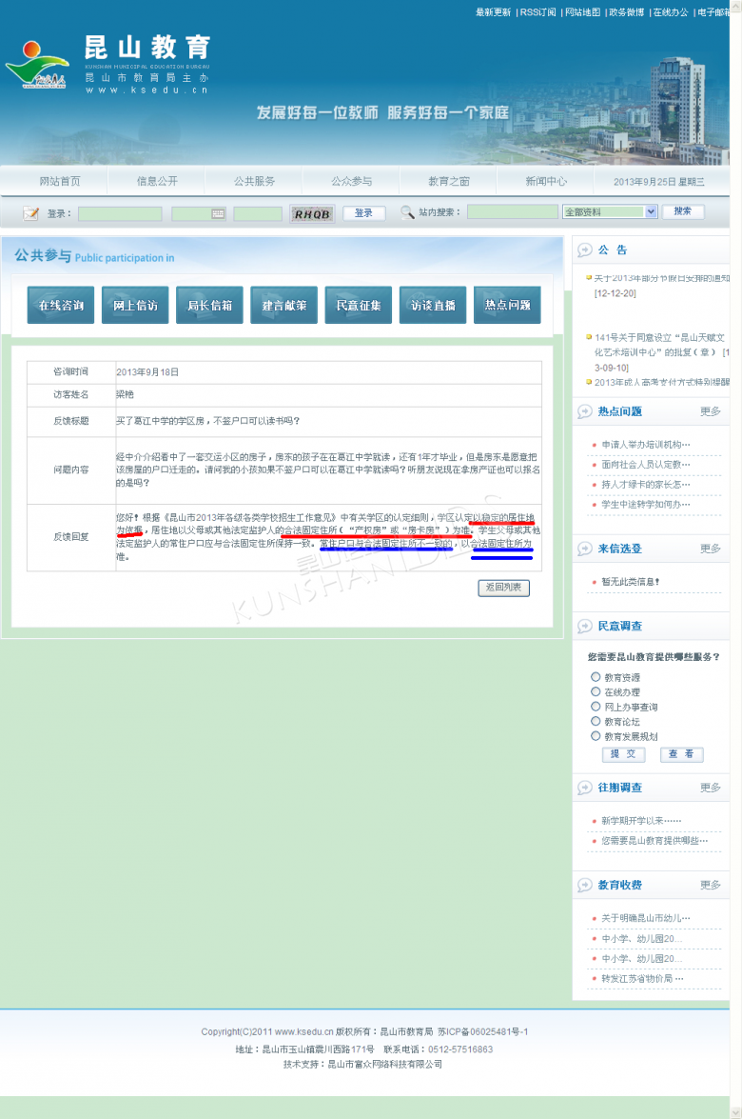The image size is (742, 1119).
Task: Open the 热点问题 tile button
Action: [x=507, y=305]
